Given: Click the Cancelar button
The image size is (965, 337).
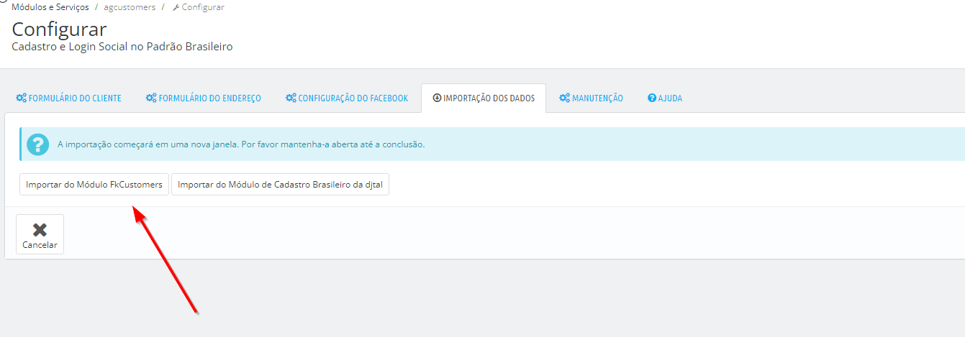Looking at the screenshot, I should pyautogui.click(x=40, y=234).
